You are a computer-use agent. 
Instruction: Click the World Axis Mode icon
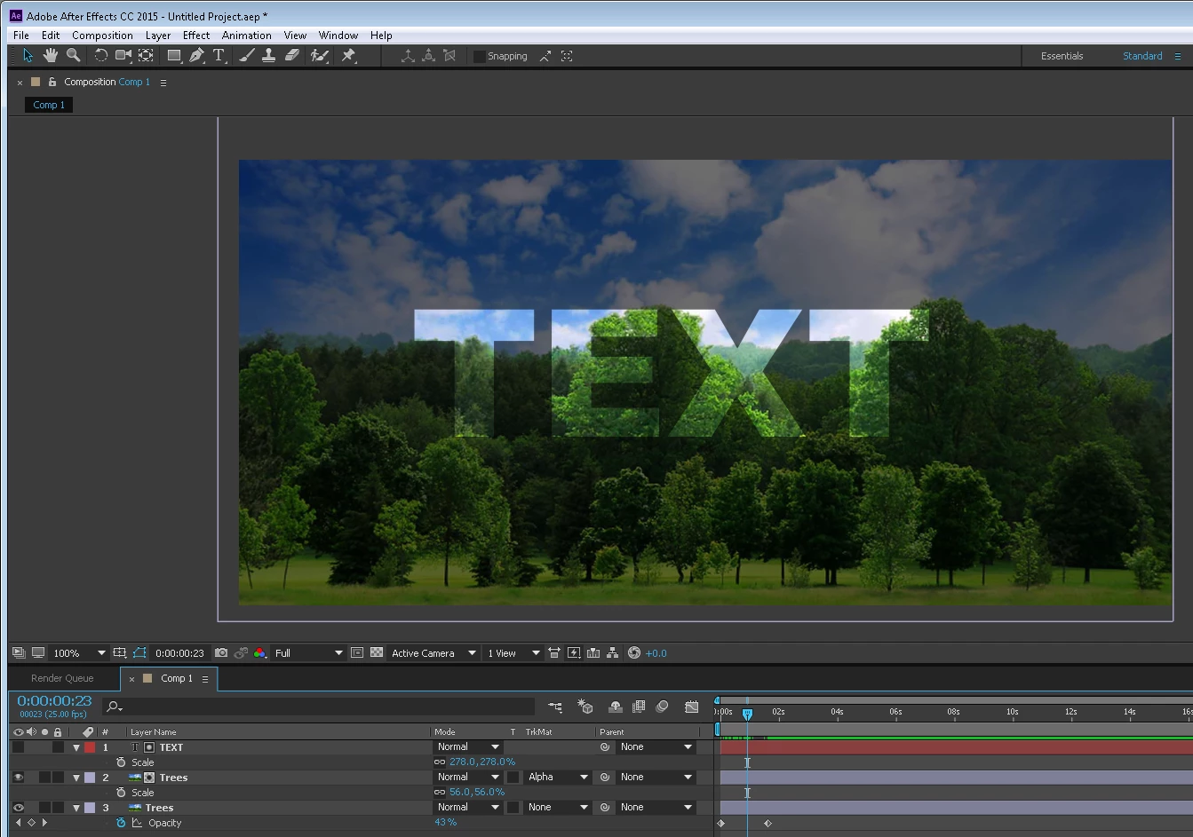coord(428,56)
